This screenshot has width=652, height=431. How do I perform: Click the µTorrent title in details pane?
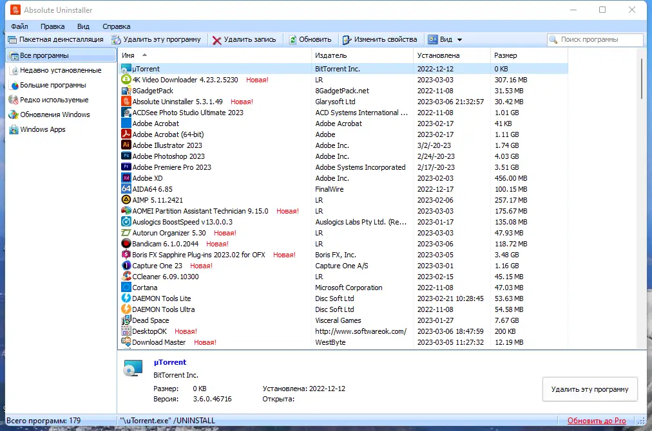click(x=169, y=362)
